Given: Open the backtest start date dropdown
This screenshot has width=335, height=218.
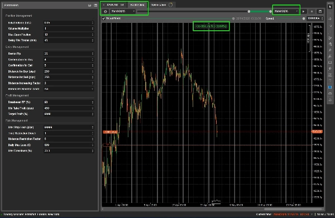Looking at the screenshot, I should (x=123, y=11).
